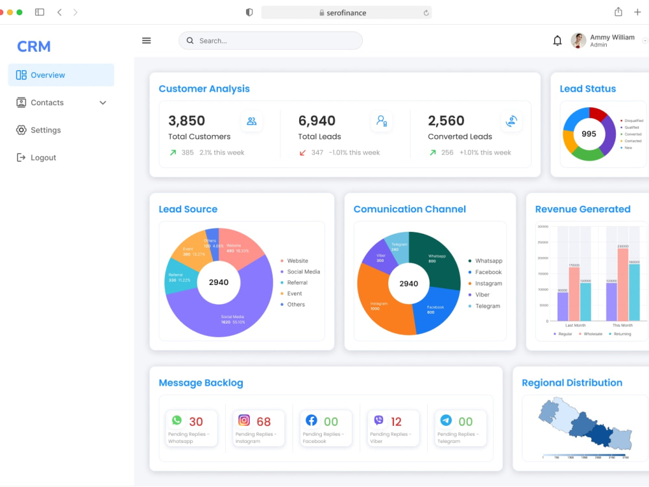Click the privacy shield icon

[249, 12]
